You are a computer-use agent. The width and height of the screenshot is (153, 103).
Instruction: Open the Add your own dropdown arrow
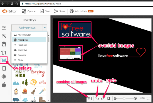45,28
